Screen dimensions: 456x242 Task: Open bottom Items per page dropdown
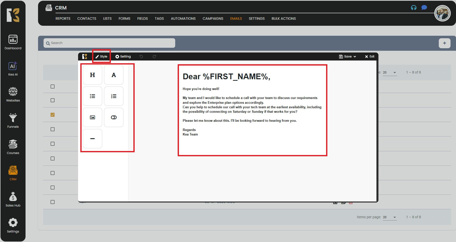tap(390, 217)
